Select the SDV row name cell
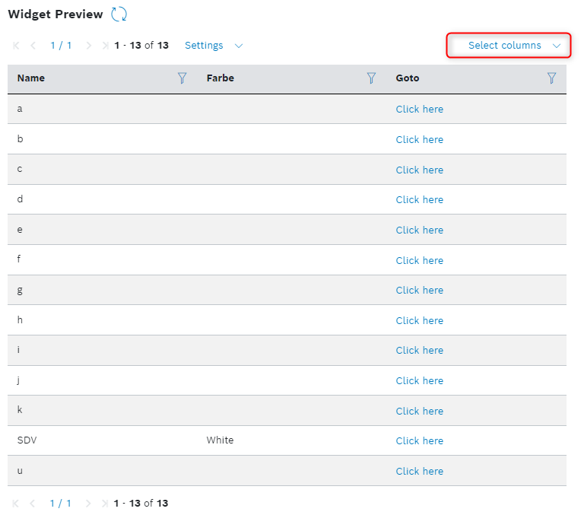 click(x=27, y=441)
